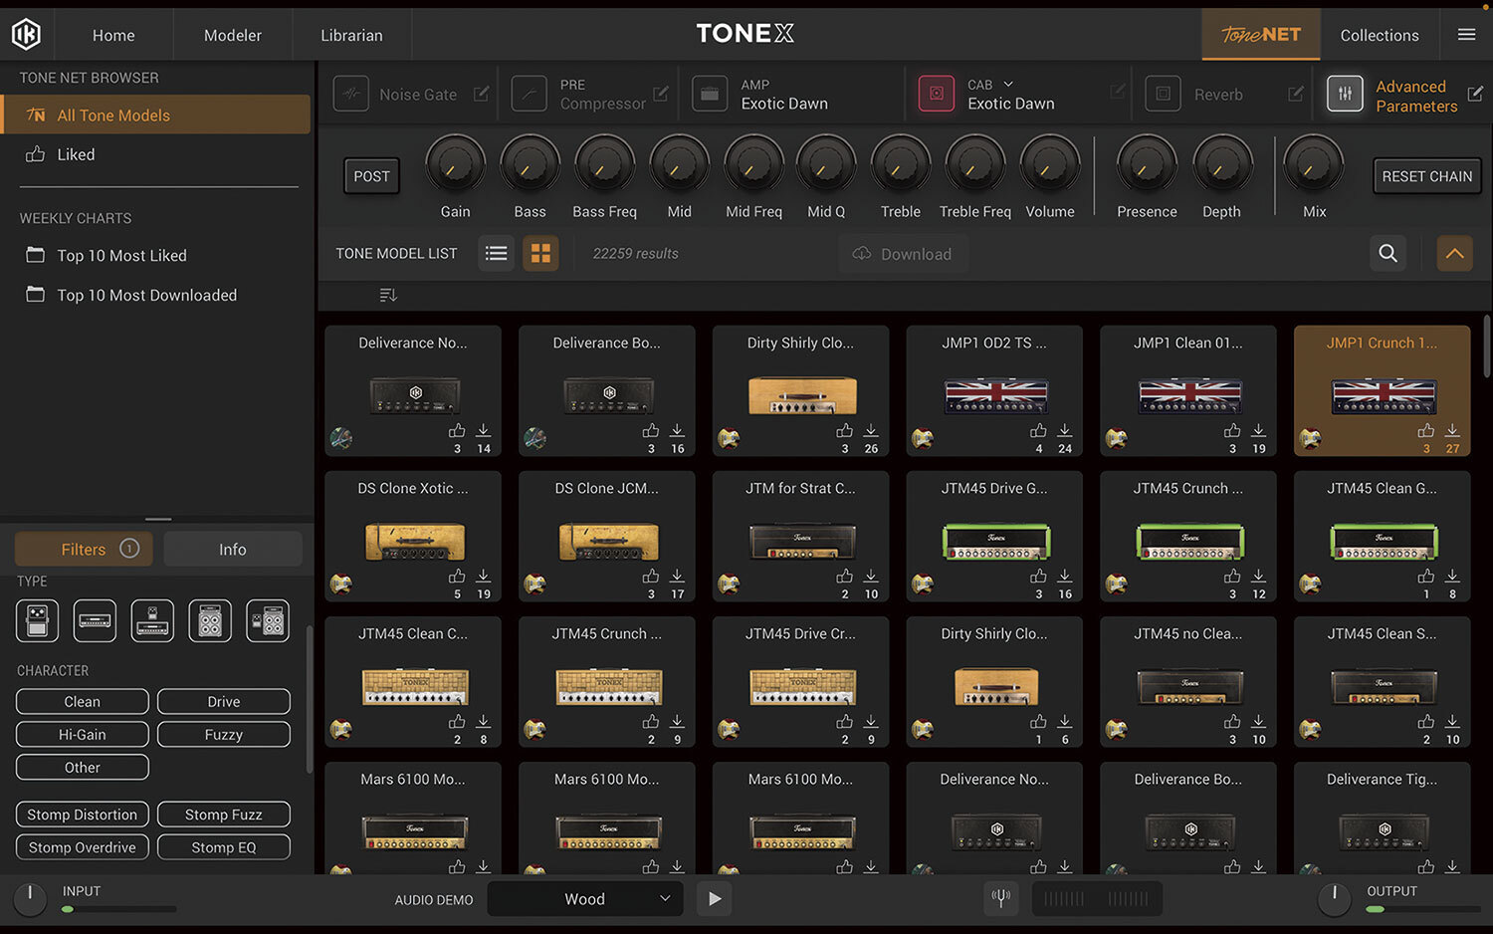The image size is (1493, 934).
Task: Switch to list view icon
Action: pyautogui.click(x=496, y=254)
